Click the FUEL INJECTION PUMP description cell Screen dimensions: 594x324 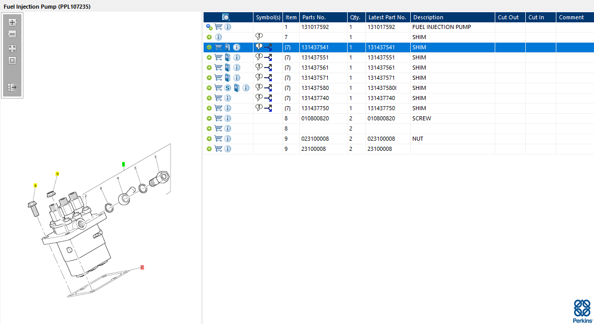tap(452, 27)
